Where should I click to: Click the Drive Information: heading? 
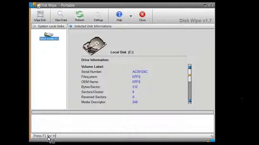95,60
